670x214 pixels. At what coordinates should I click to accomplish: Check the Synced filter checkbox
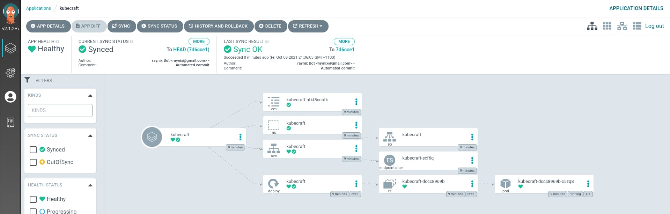tap(33, 150)
